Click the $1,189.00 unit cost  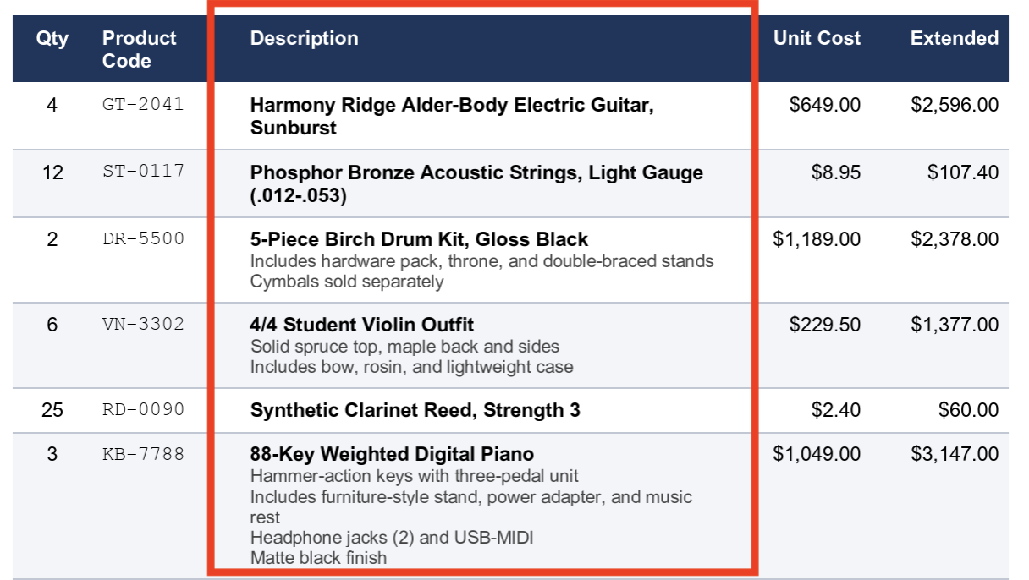[x=817, y=239]
